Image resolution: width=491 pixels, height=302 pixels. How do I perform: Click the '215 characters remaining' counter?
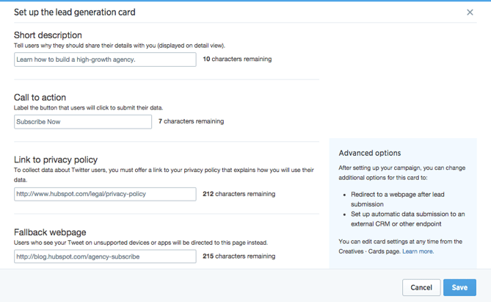pyautogui.click(x=239, y=256)
